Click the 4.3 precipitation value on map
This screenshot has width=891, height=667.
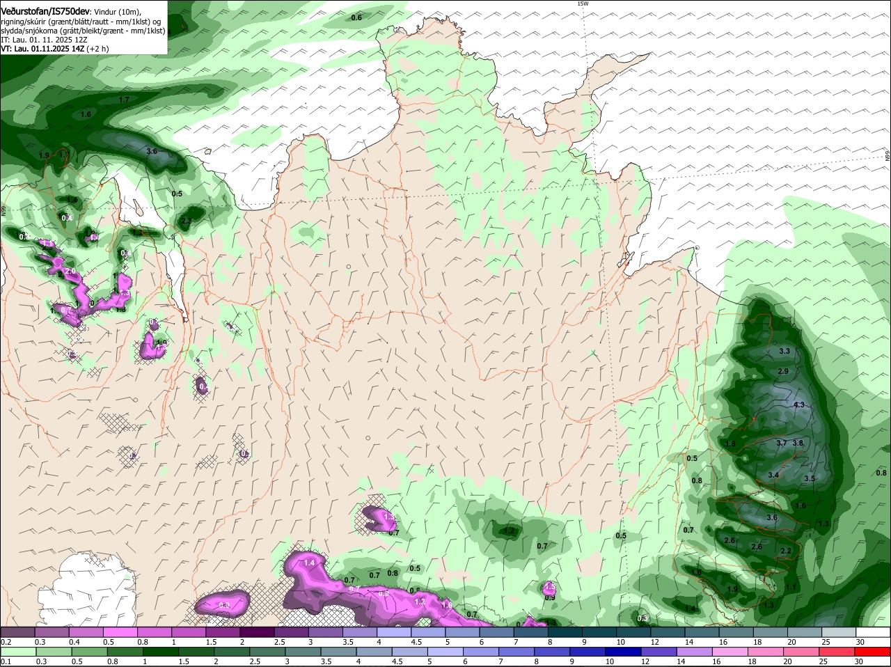click(798, 405)
